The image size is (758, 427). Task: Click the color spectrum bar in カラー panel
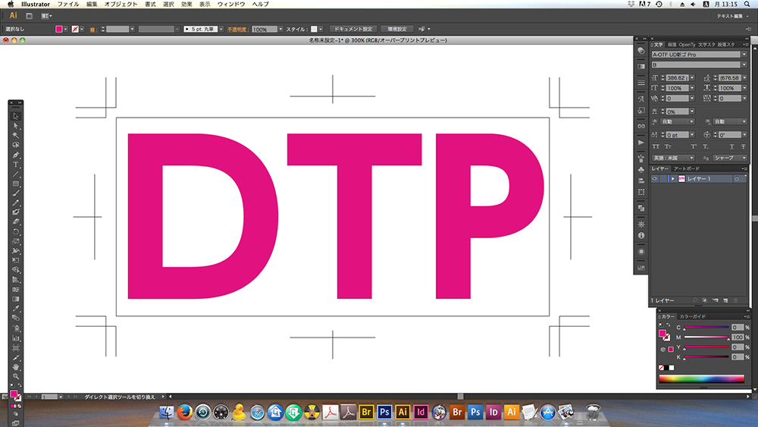tap(701, 378)
